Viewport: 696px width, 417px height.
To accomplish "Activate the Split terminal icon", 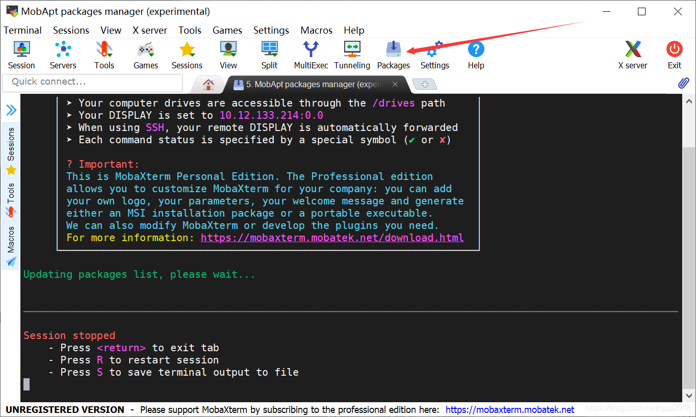I will coord(270,55).
